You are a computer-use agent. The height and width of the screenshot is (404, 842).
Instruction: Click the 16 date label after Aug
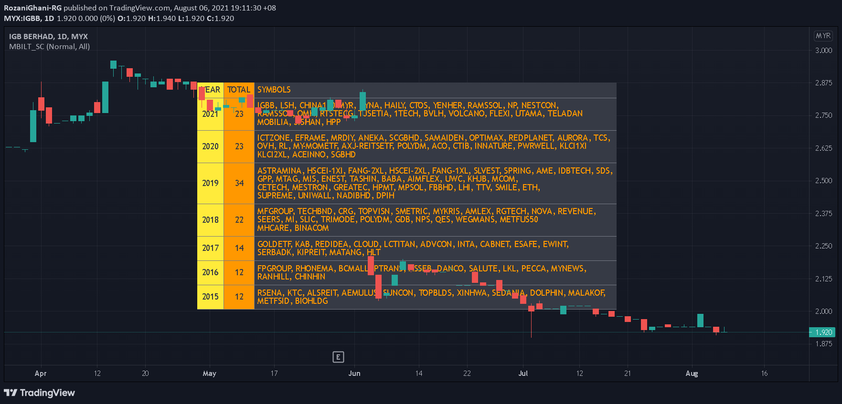(764, 373)
